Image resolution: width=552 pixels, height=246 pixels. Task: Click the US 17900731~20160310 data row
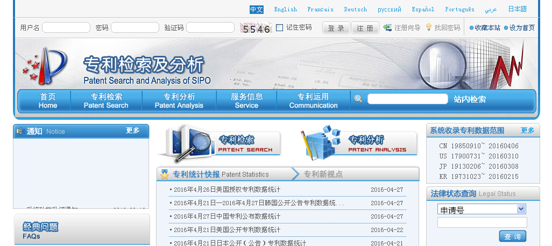pos(479,156)
